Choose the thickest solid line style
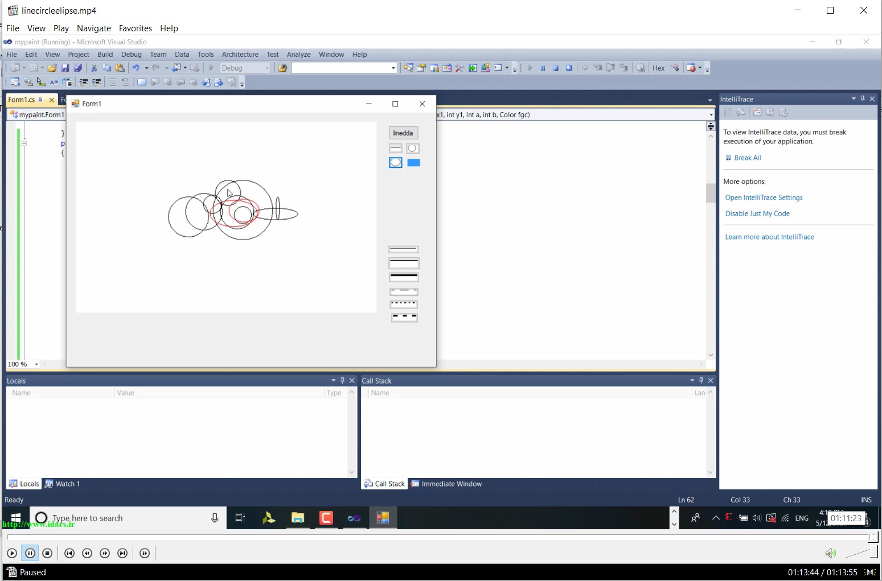The width and height of the screenshot is (882, 581). pyautogui.click(x=404, y=277)
